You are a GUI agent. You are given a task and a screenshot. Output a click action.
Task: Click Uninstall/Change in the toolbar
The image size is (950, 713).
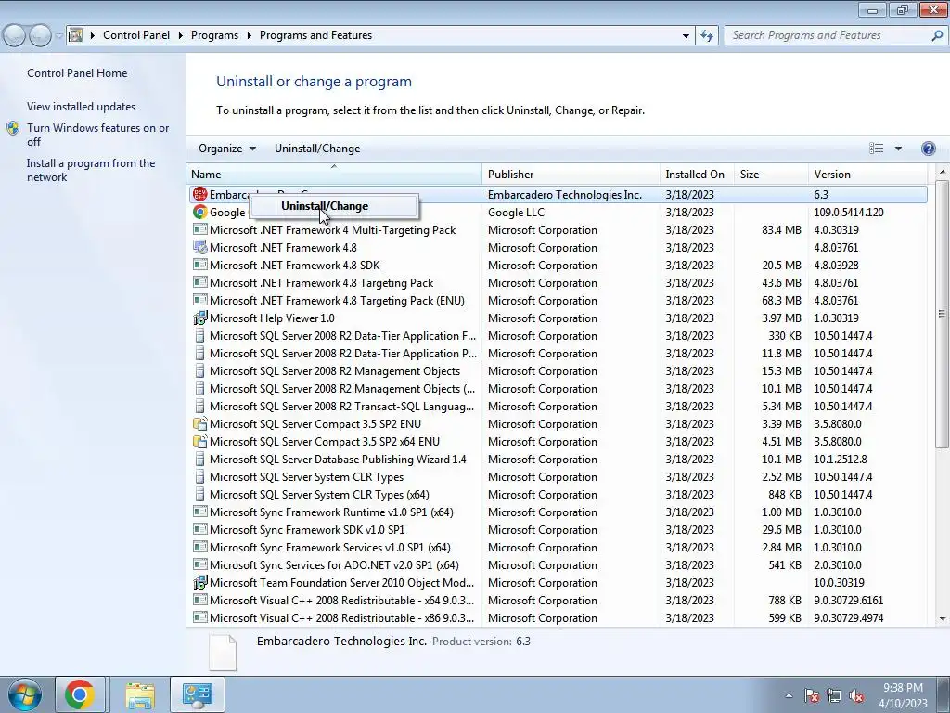[x=317, y=149]
